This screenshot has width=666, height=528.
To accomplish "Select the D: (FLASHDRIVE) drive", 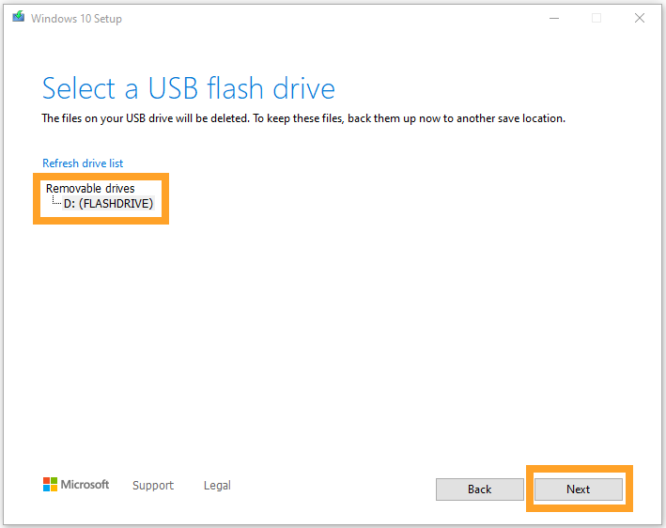I will tap(108, 203).
